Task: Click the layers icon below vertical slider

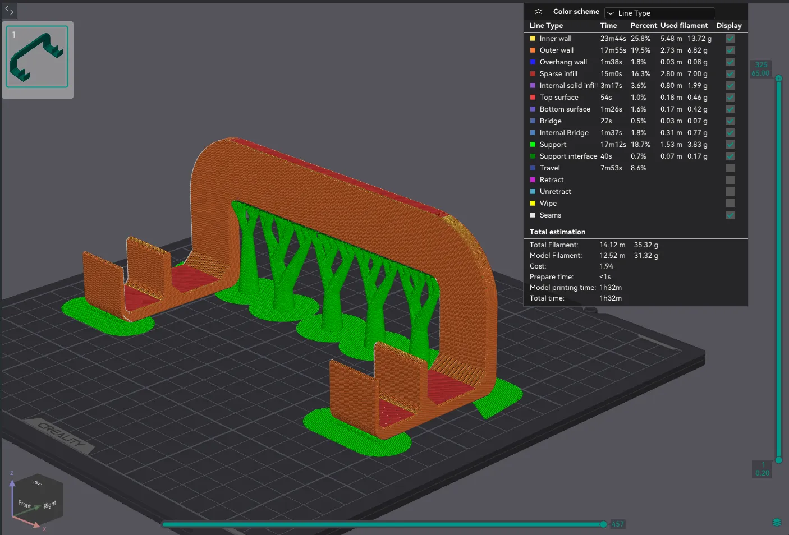Action: coord(777,523)
